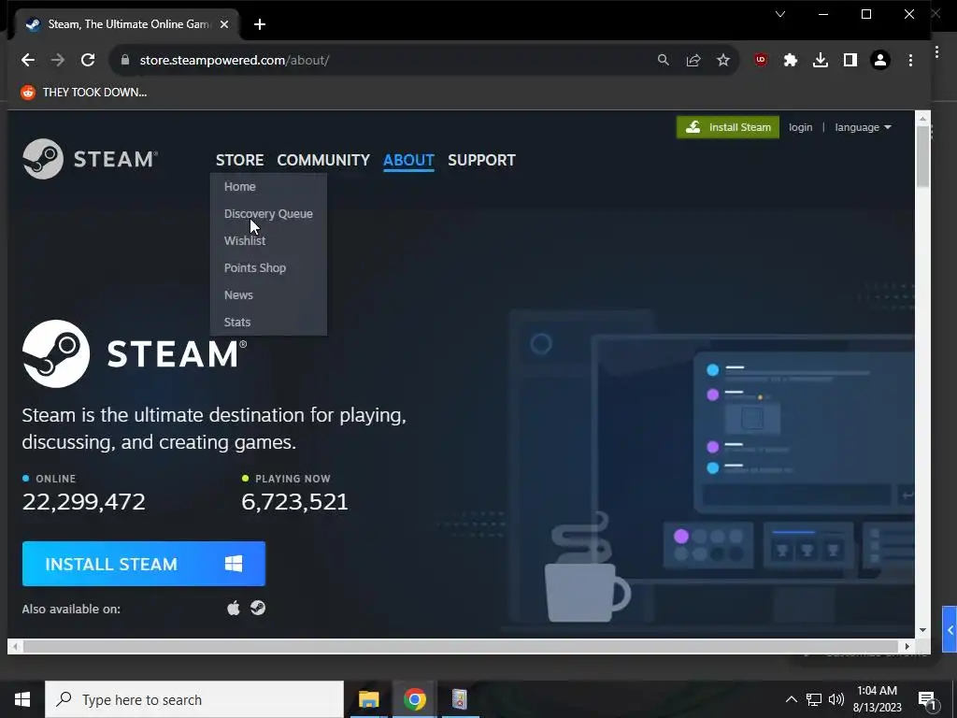Close the Steam browser tab
The image size is (957, 718).
click(224, 24)
